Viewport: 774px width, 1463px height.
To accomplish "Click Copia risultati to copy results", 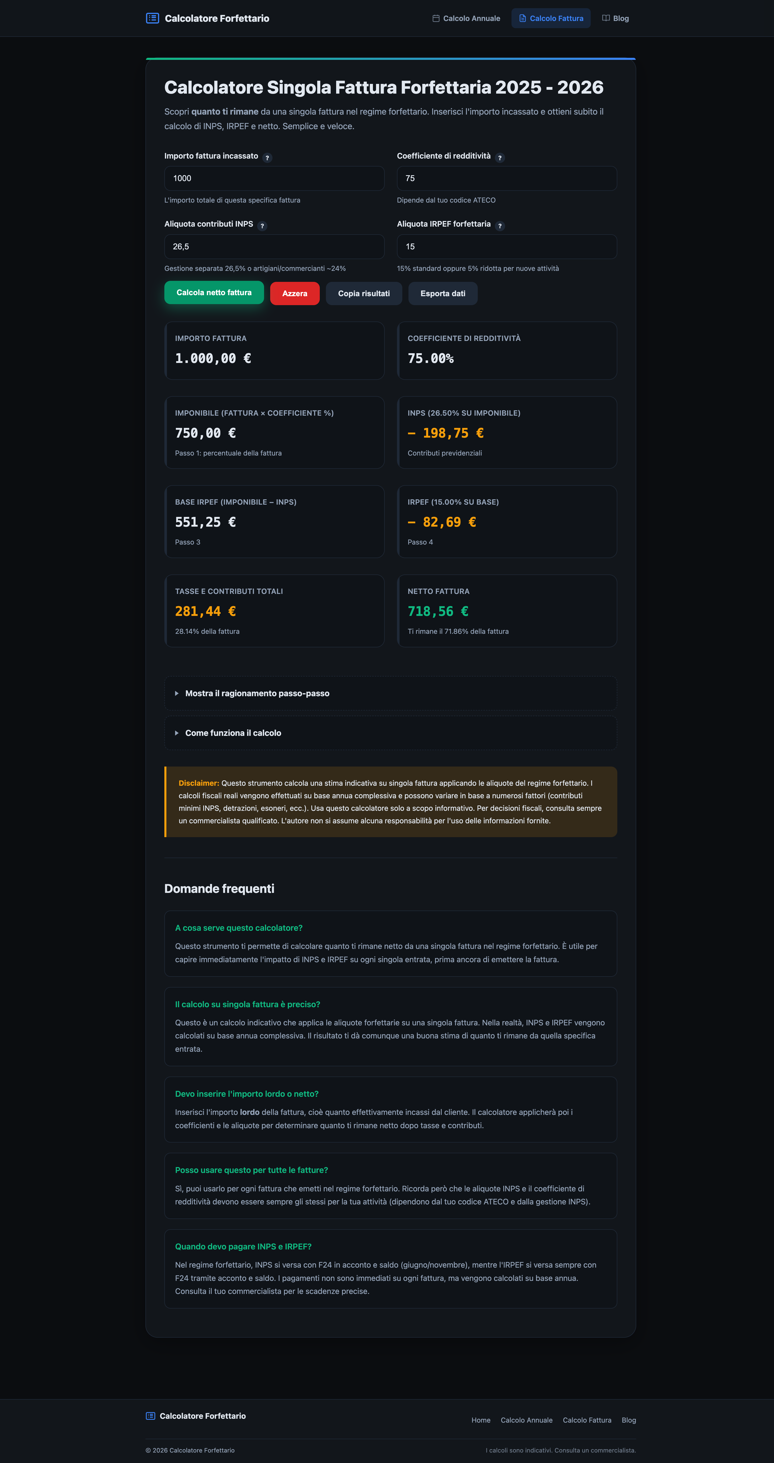I will pyautogui.click(x=364, y=293).
